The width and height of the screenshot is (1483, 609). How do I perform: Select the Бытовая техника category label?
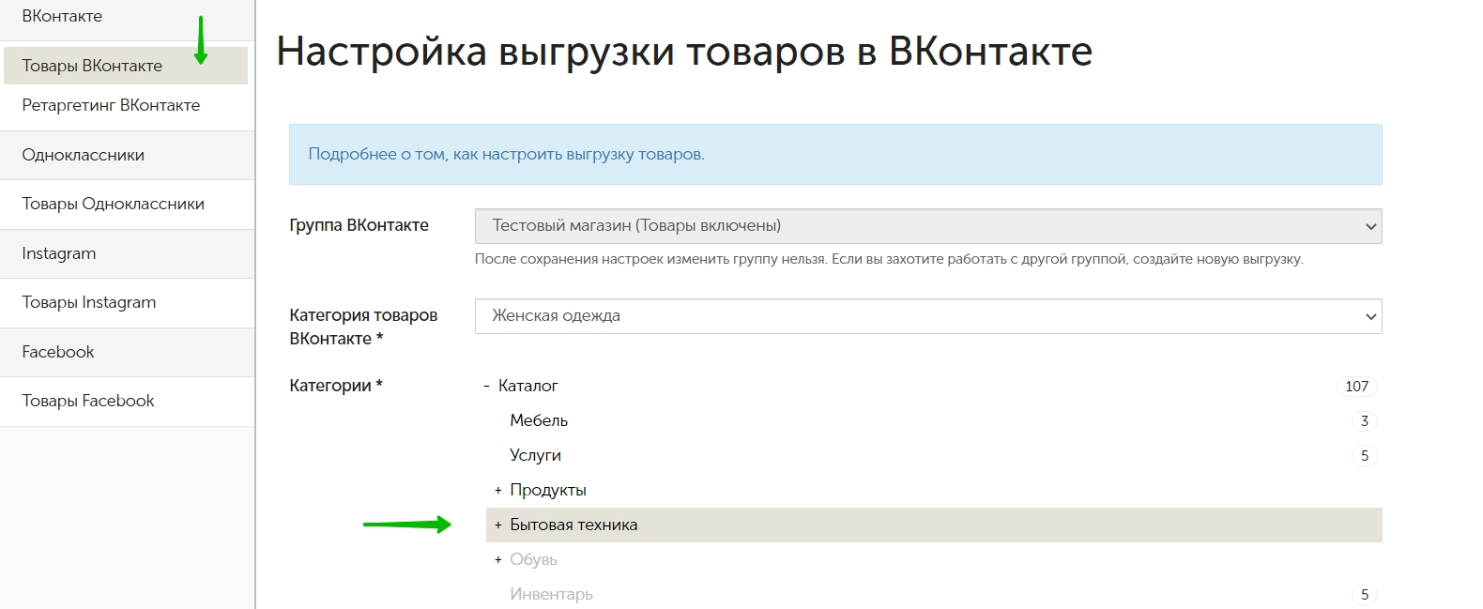point(573,525)
